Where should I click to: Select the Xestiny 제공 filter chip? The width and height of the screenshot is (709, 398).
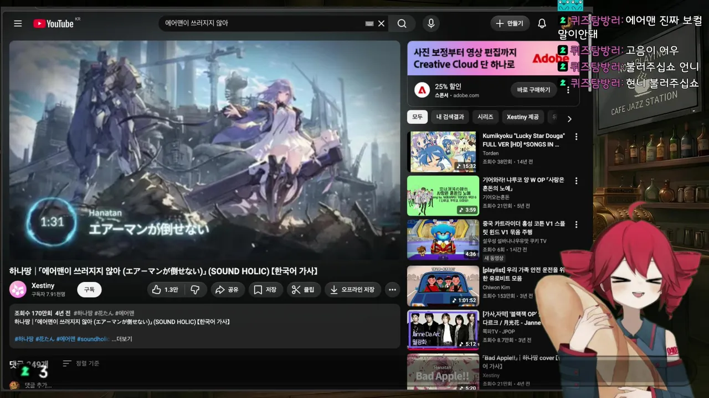point(522,117)
